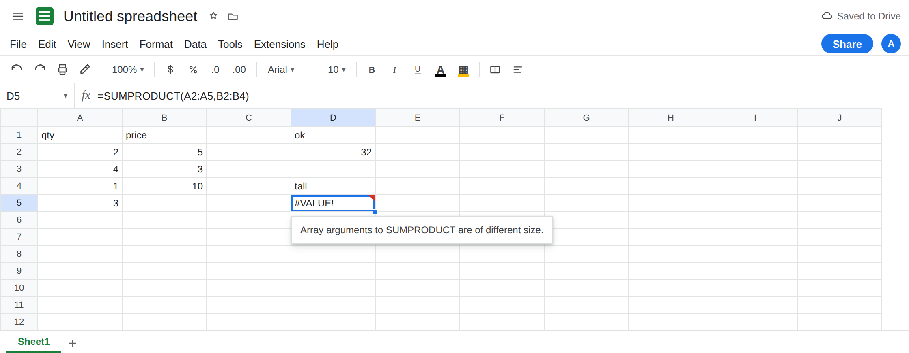The width and height of the screenshot is (909, 353).
Task: Select cell with value 32
Action: pyautogui.click(x=333, y=152)
